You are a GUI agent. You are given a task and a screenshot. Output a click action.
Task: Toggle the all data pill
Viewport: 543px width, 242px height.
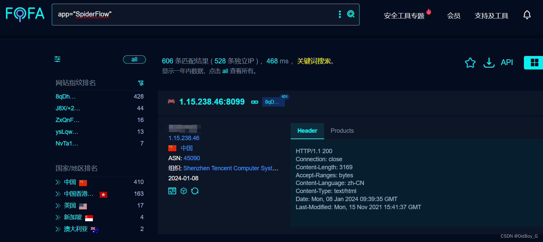tap(134, 59)
